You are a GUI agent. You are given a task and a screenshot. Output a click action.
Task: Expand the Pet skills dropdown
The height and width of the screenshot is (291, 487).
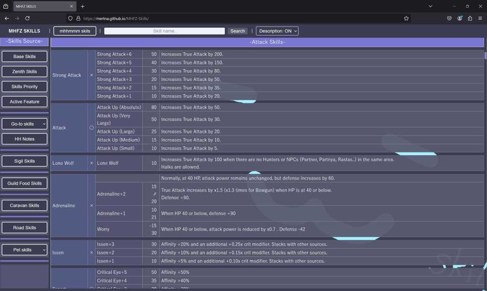click(x=25, y=250)
